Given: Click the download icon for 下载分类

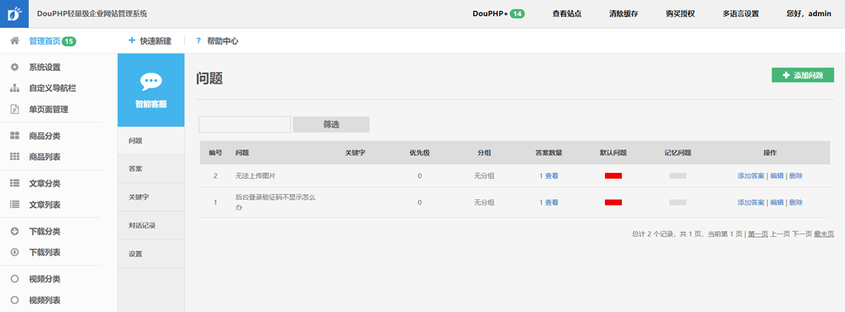Looking at the screenshot, I should click(x=15, y=231).
